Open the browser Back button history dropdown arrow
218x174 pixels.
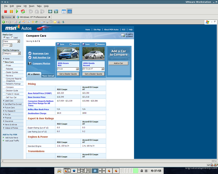point(7,22)
